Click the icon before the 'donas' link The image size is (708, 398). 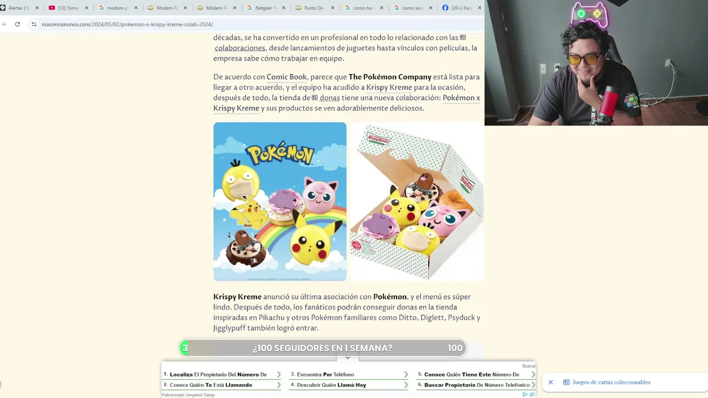pos(315,98)
